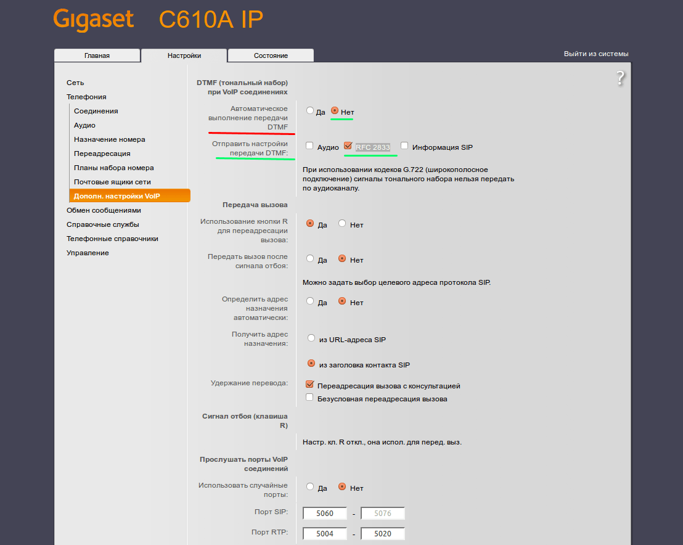Click 'Получить адрес назначения' label

pyautogui.click(x=260, y=339)
